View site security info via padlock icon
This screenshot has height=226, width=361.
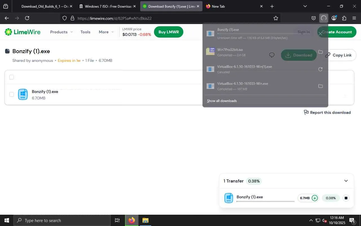tap(72, 18)
